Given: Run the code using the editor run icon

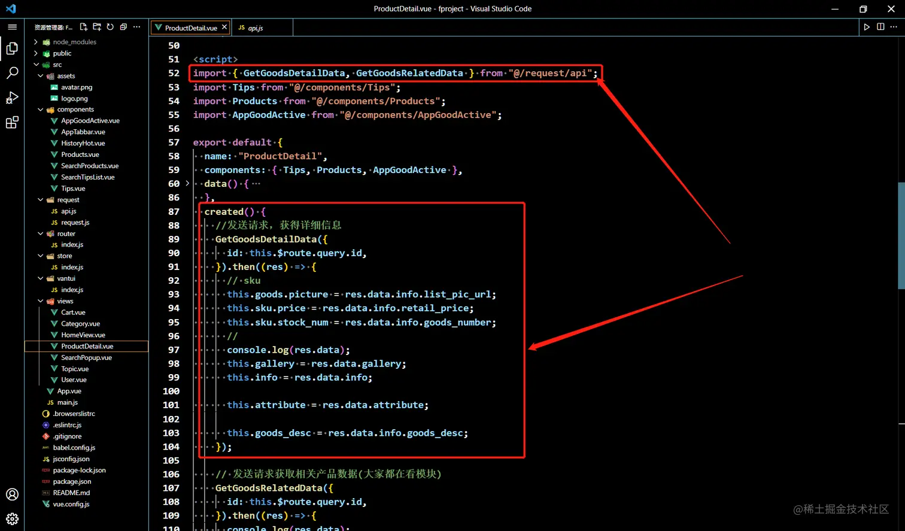Looking at the screenshot, I should coord(867,27).
